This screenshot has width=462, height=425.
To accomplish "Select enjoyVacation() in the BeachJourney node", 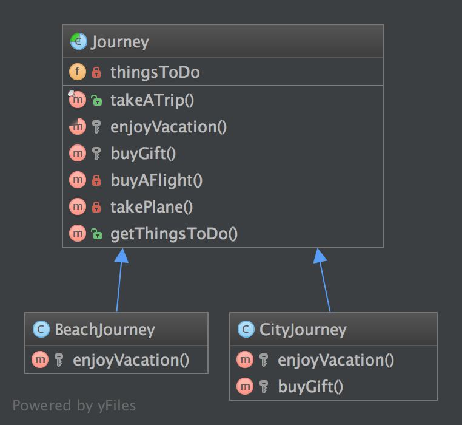I will (x=131, y=360).
